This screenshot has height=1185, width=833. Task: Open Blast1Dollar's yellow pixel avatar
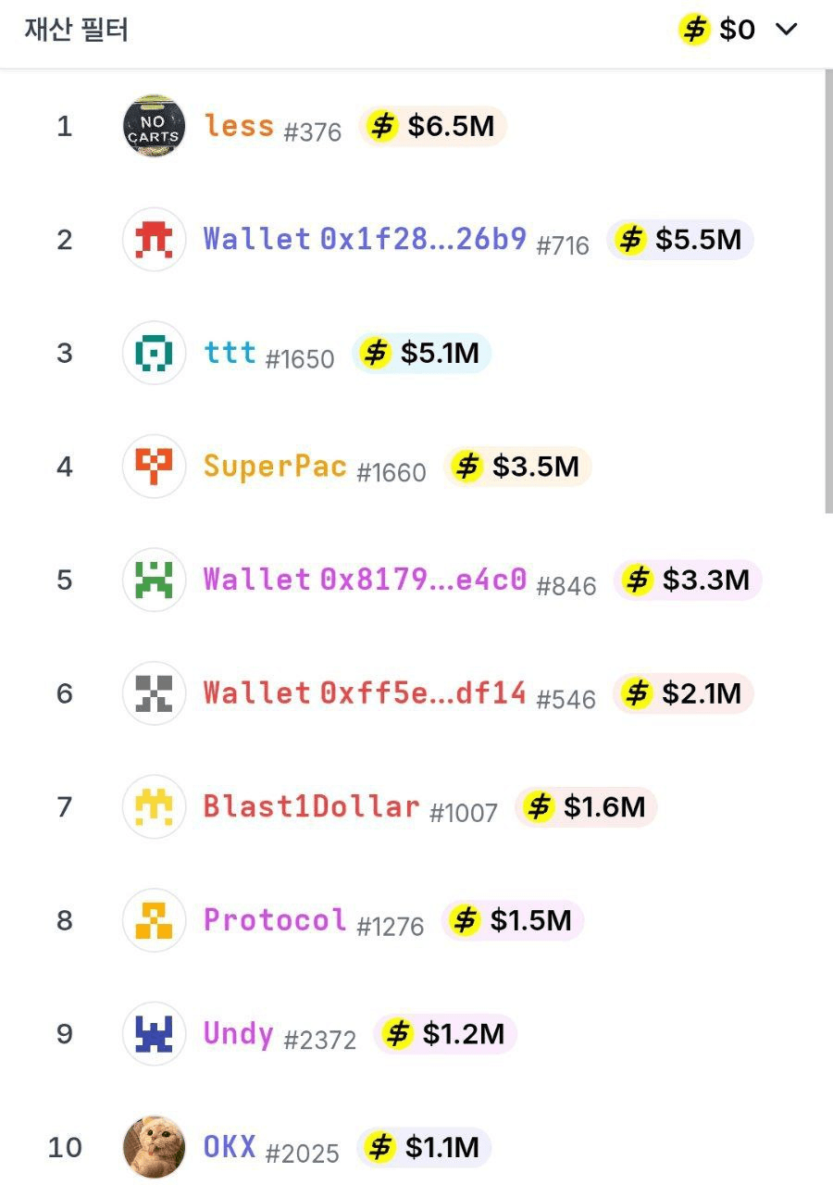pos(154,806)
